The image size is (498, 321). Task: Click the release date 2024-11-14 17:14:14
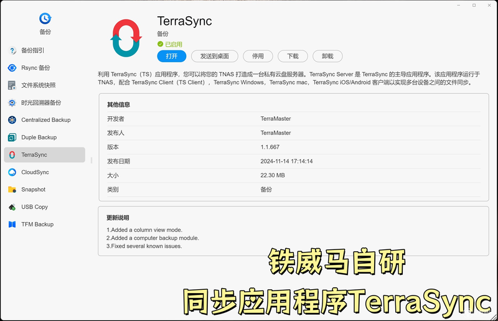point(286,161)
